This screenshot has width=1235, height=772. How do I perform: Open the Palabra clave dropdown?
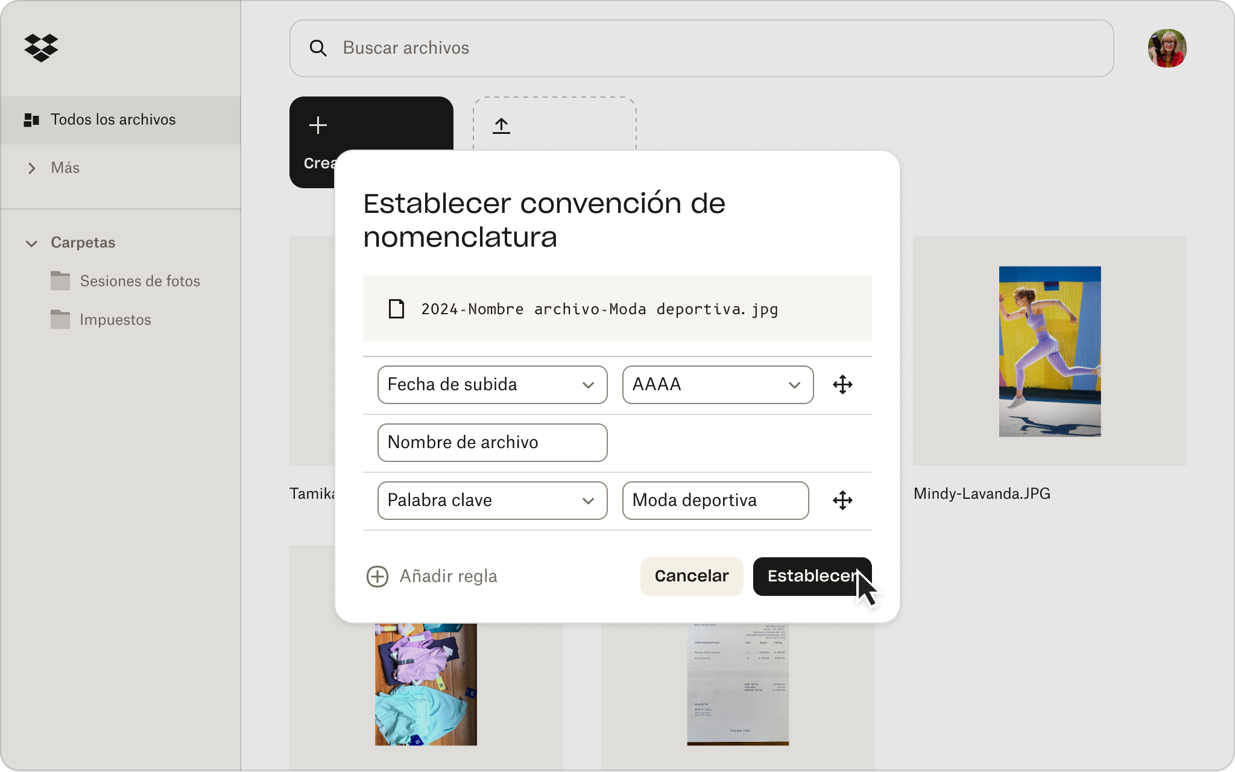pos(492,501)
